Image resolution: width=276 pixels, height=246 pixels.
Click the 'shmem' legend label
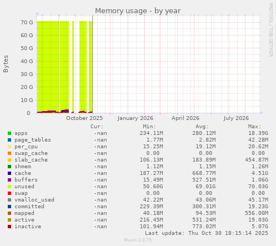[x=23, y=167]
